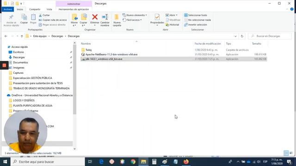Open the Archivo menu tab
The image size is (296, 166).
click(x=8, y=9)
